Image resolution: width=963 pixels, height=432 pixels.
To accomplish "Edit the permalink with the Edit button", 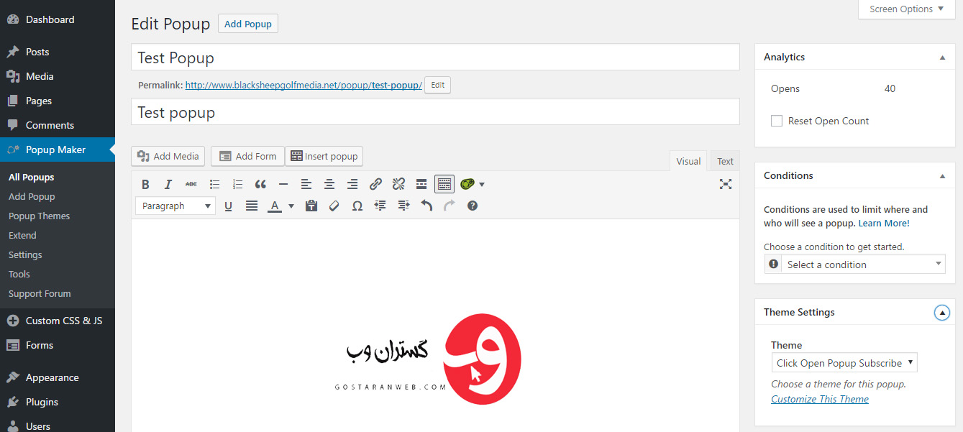I will [x=437, y=85].
